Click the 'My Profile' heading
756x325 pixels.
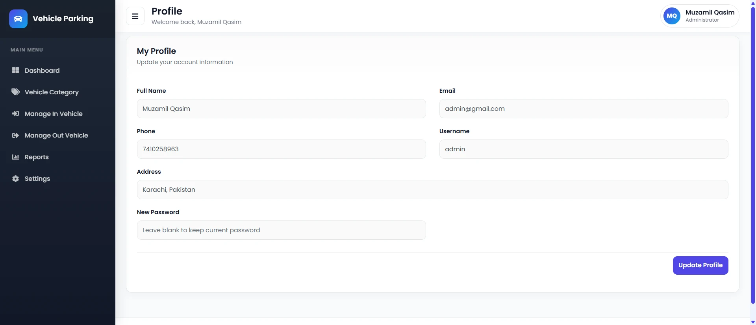click(x=156, y=51)
